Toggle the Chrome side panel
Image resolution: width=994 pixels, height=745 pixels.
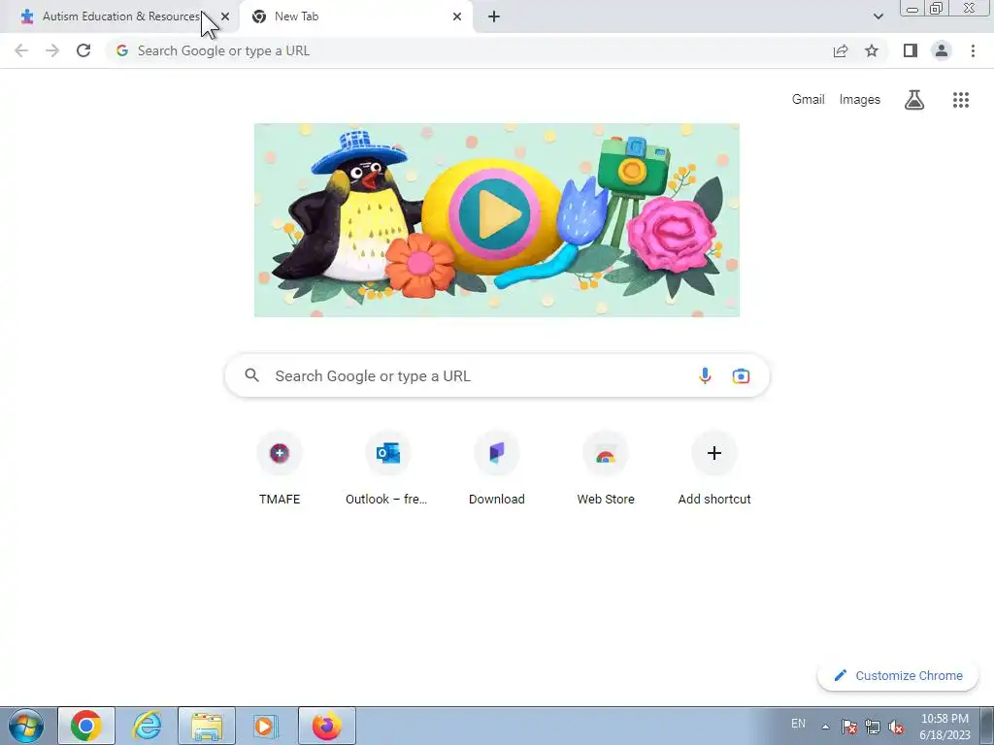(x=911, y=50)
